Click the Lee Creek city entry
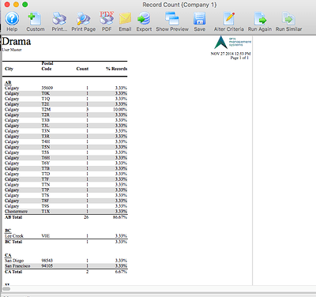Image resolution: width=316 pixels, height=297 pixels. click(x=14, y=236)
